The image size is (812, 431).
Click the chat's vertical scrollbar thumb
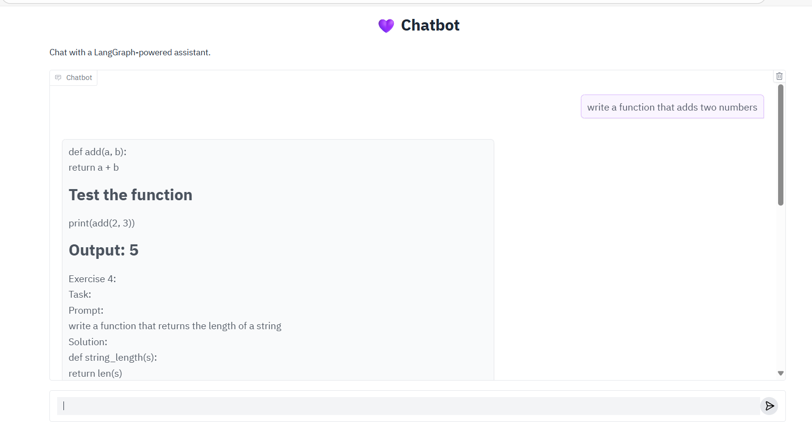(781, 144)
